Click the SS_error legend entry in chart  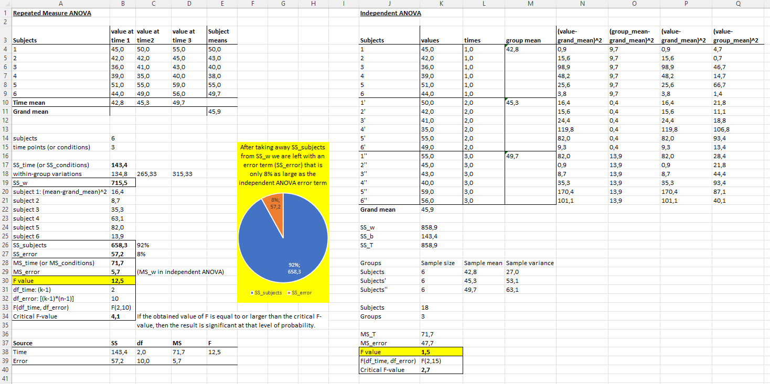300,293
